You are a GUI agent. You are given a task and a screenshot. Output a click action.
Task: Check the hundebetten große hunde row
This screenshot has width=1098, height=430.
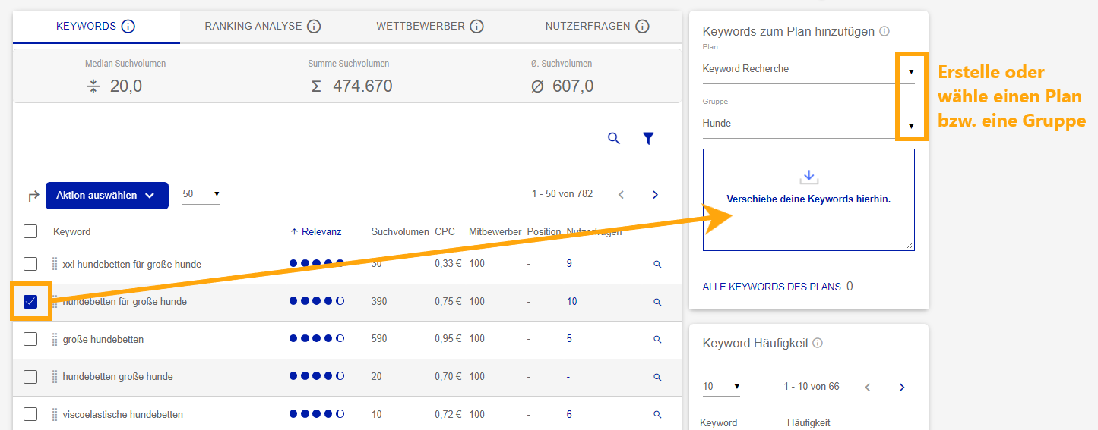[x=30, y=376]
